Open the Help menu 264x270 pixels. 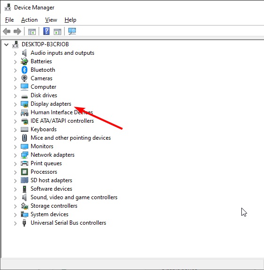[x=70, y=20]
